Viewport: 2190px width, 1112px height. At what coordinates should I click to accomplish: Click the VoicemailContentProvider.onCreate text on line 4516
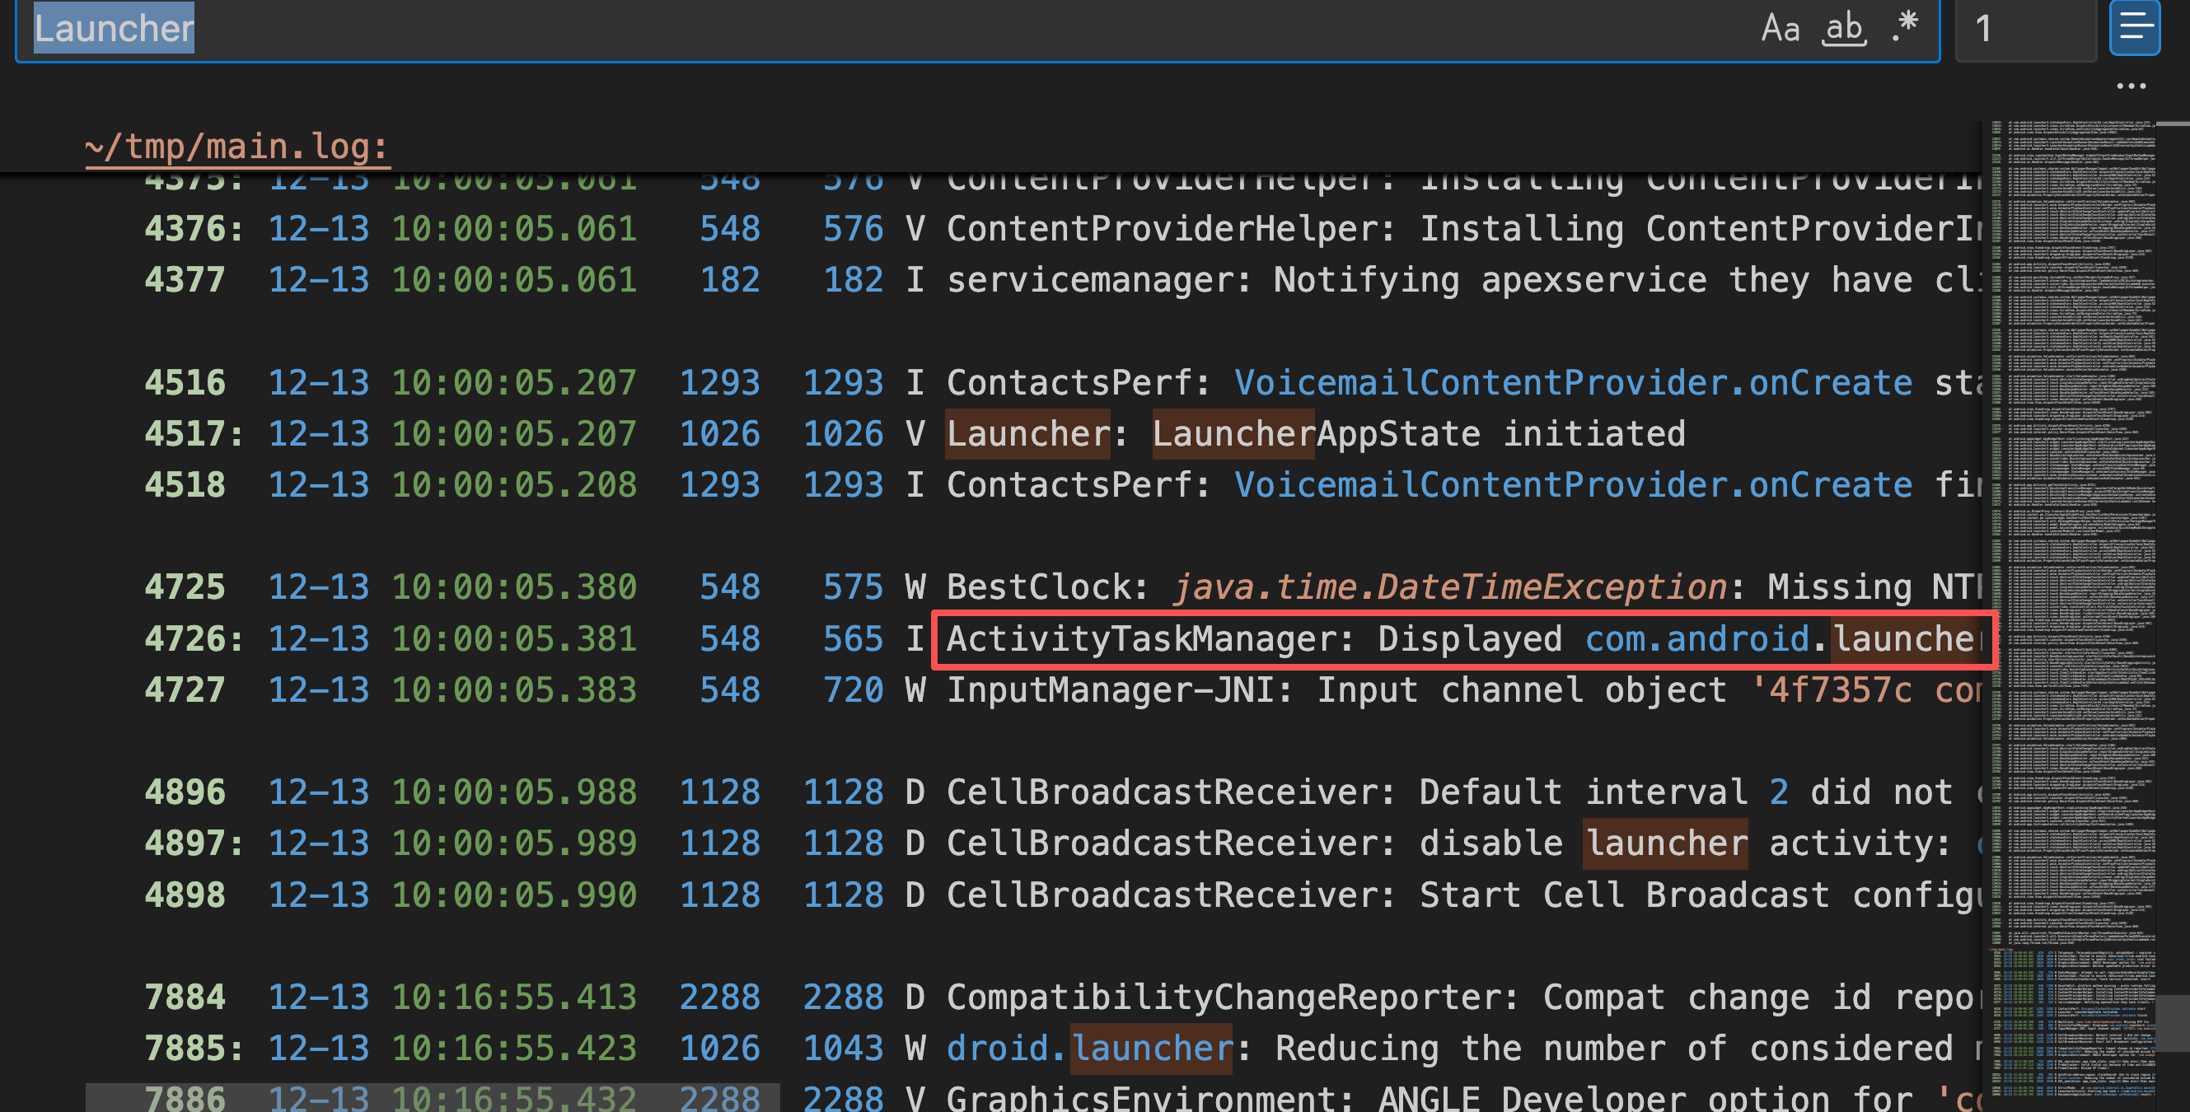pos(1572,383)
